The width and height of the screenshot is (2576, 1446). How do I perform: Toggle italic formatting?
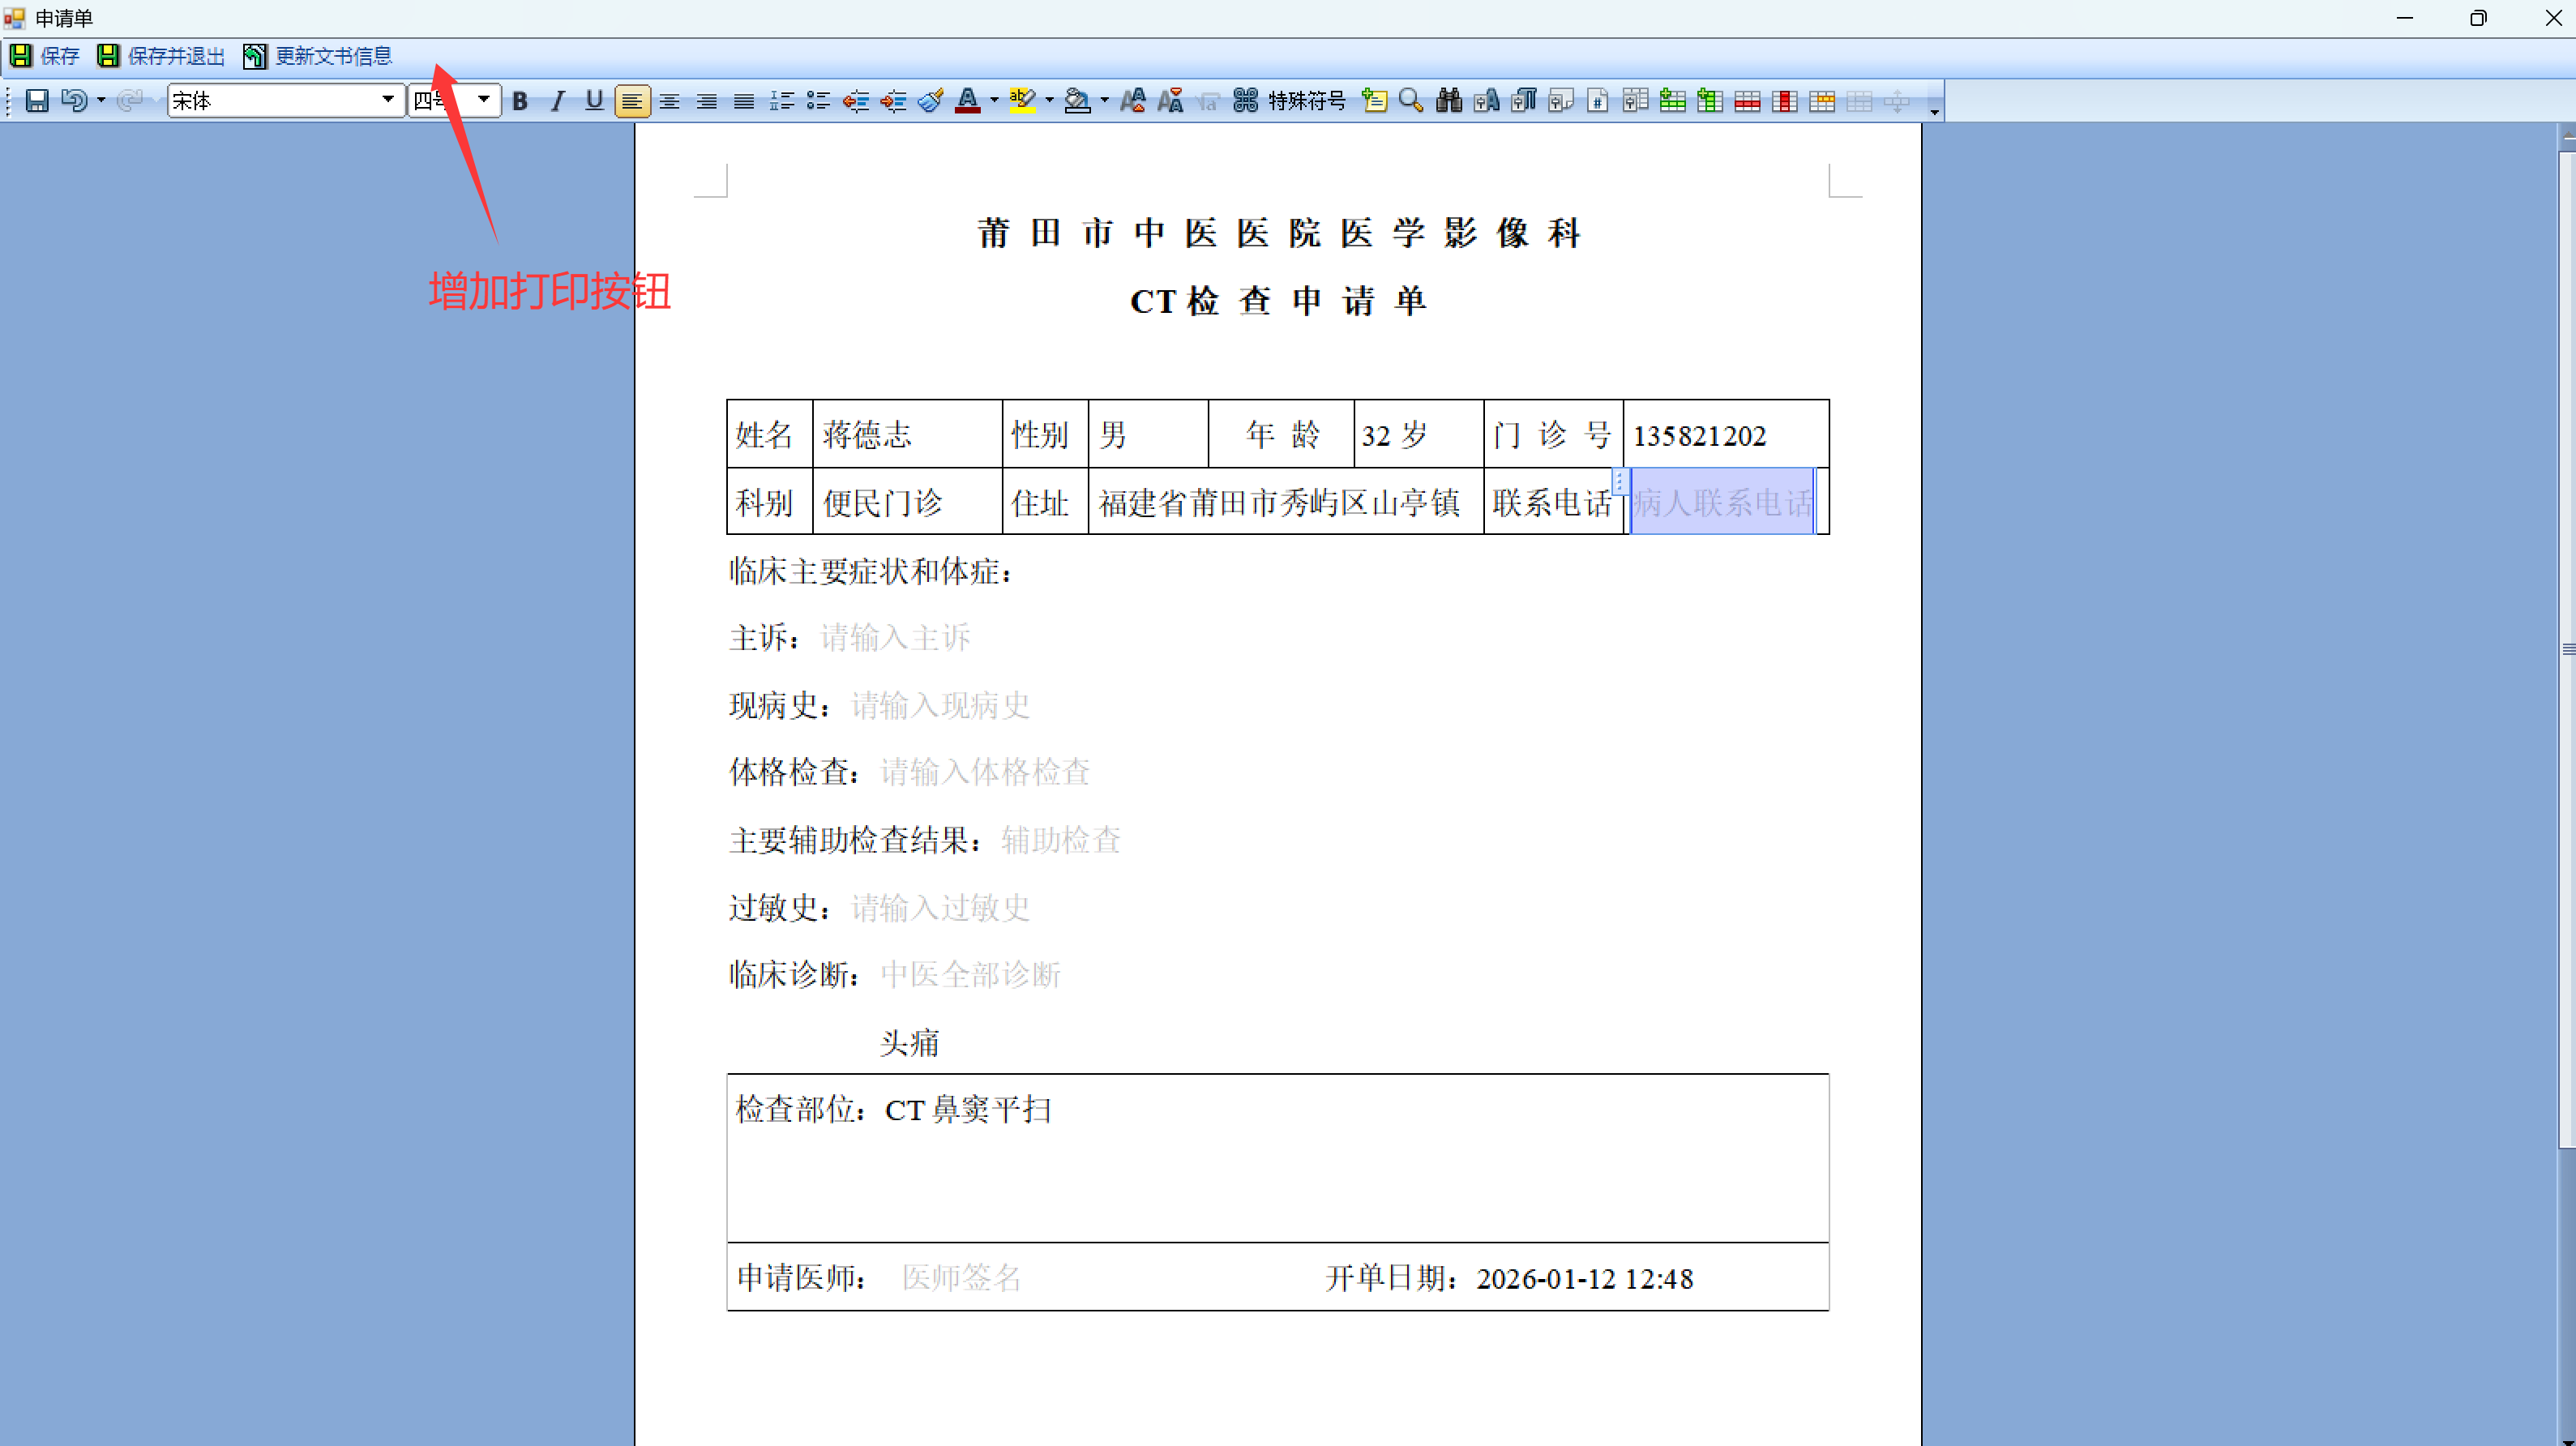[557, 101]
